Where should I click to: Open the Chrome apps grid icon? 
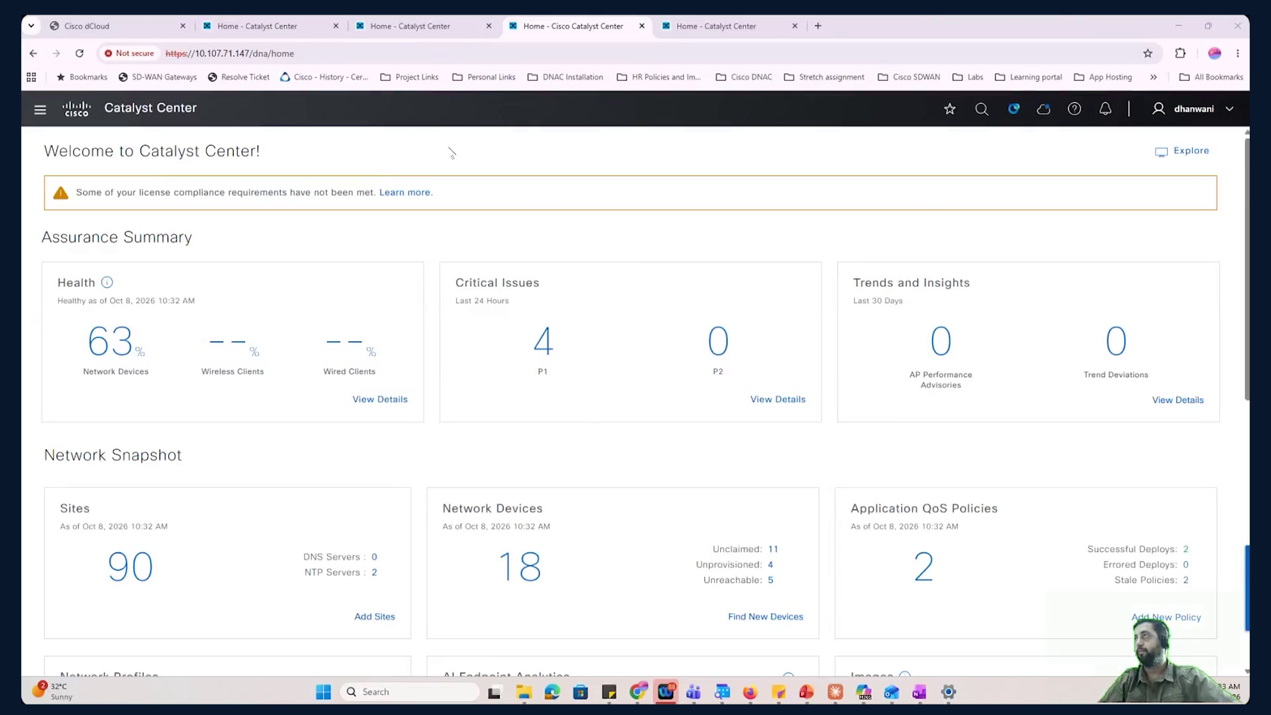coord(31,77)
